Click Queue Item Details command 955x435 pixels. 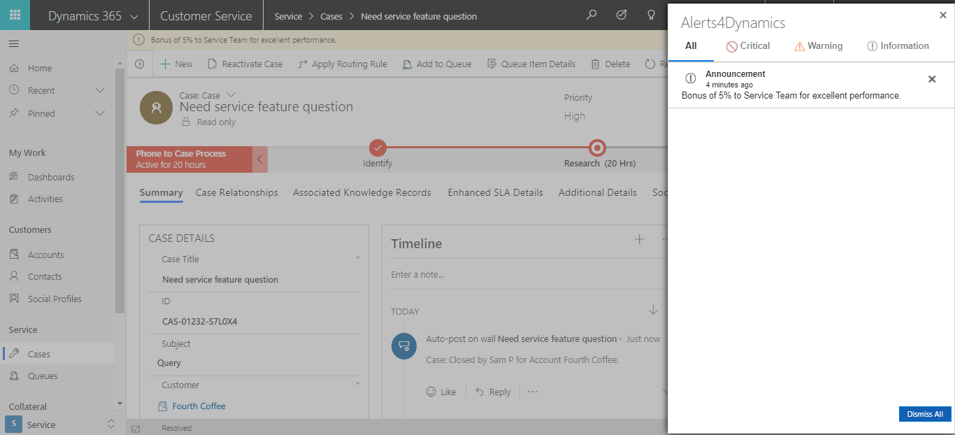coord(531,64)
